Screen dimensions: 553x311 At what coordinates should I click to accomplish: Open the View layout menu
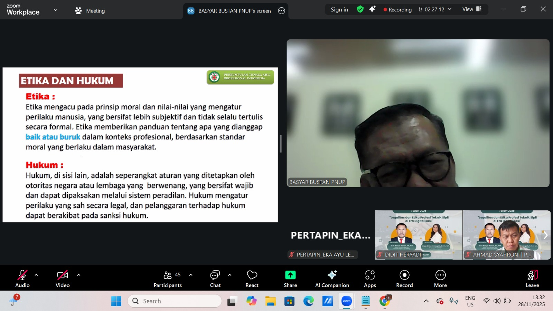pyautogui.click(x=472, y=9)
